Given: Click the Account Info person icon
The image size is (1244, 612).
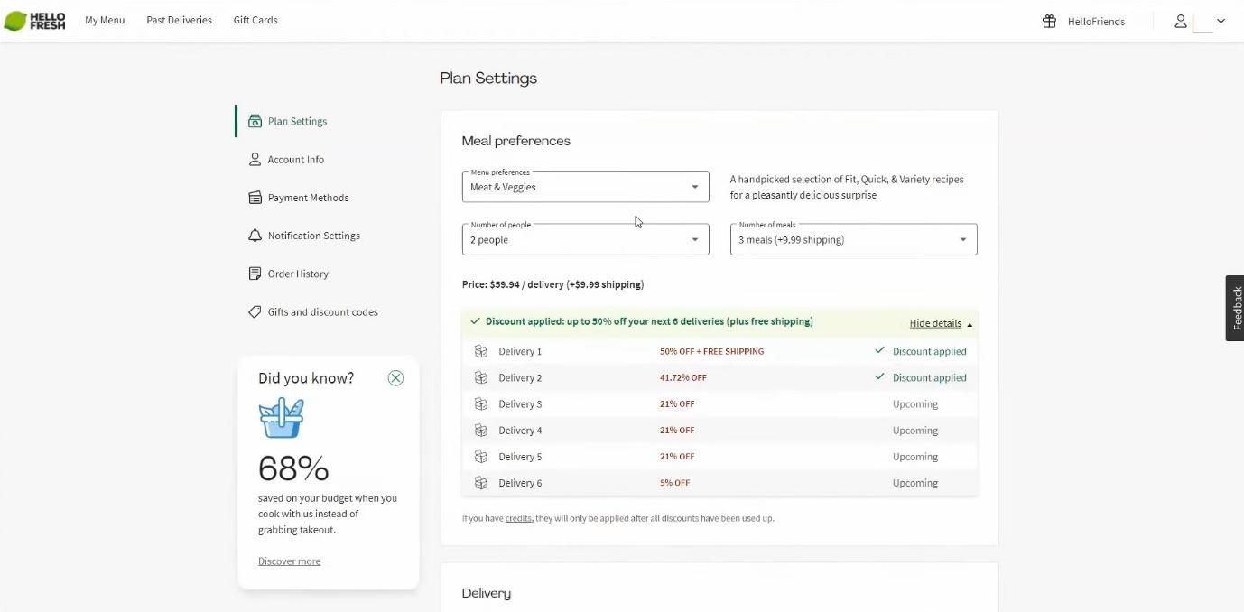Looking at the screenshot, I should coord(255,160).
